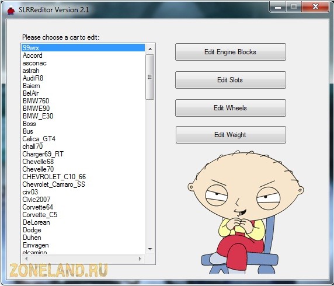The width and height of the screenshot is (334, 286).
Task: Select Civic2007 from the list
Action: point(83,200)
